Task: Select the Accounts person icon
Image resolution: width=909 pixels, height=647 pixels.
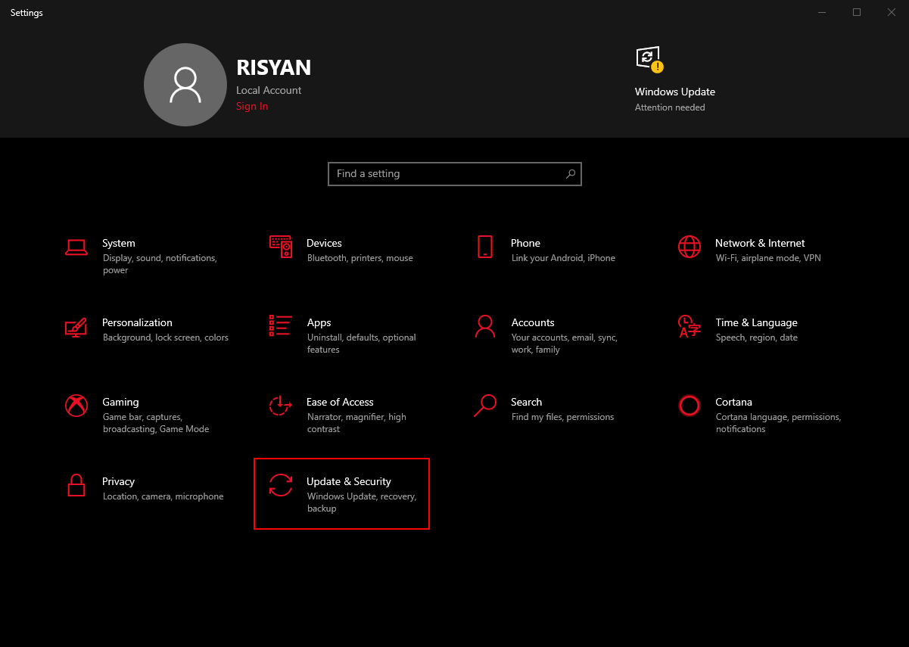Action: pyautogui.click(x=485, y=326)
